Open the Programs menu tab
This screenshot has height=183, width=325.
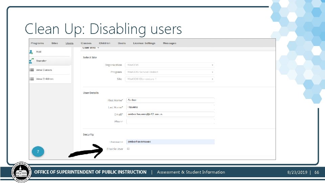click(37, 43)
